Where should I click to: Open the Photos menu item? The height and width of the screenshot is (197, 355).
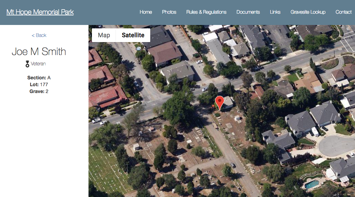(x=169, y=12)
